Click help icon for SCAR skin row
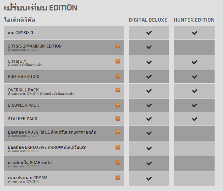The height and width of the screenshot is (191, 223). point(118,163)
